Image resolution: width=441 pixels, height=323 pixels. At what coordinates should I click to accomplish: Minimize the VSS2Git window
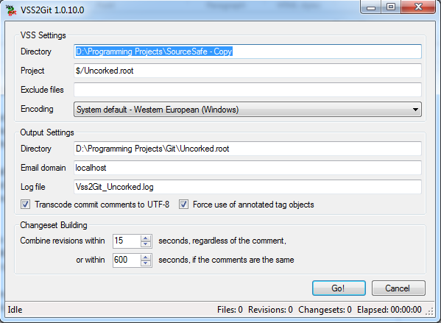tap(371, 7)
